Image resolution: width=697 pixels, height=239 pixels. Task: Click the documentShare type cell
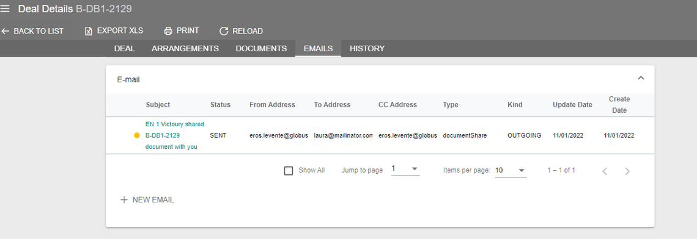pyautogui.click(x=465, y=135)
